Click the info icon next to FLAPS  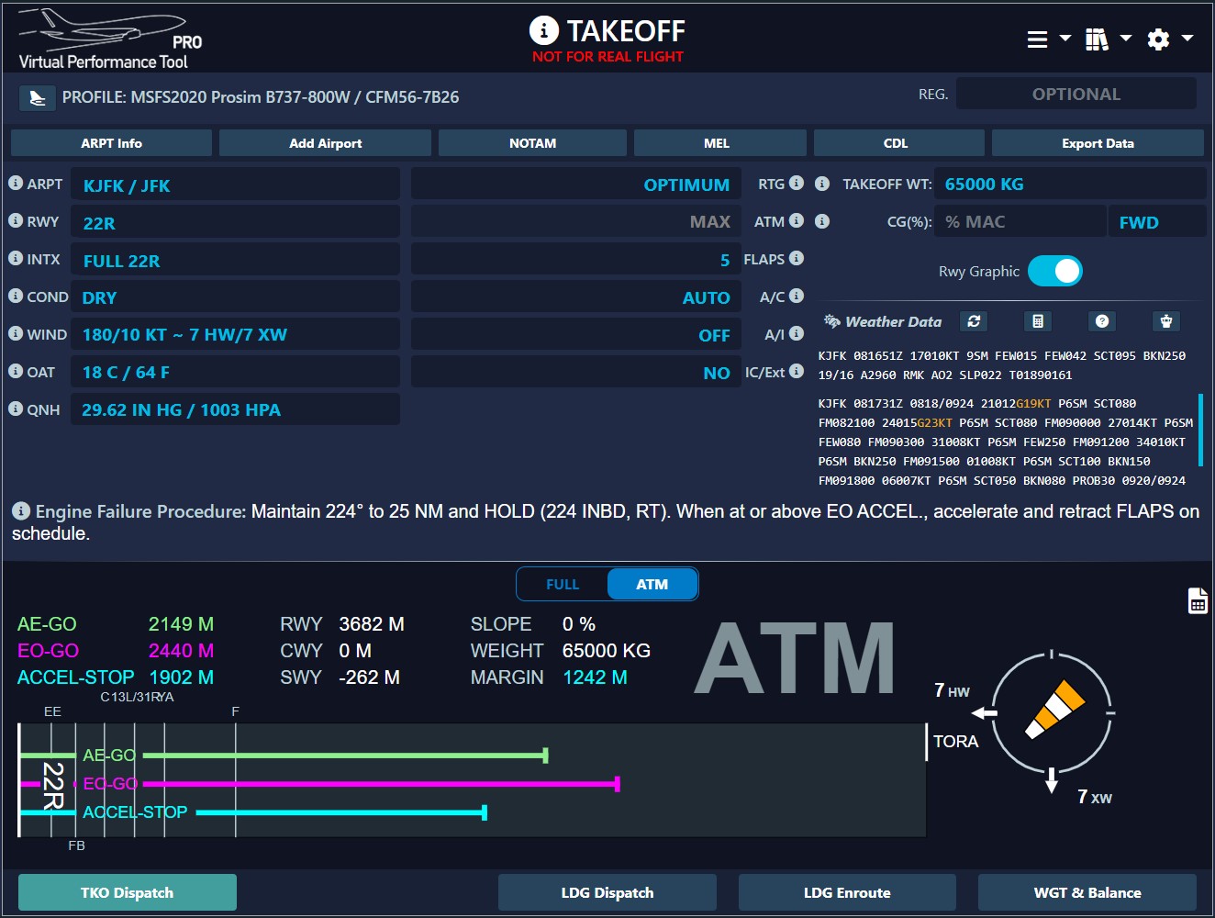tap(797, 259)
